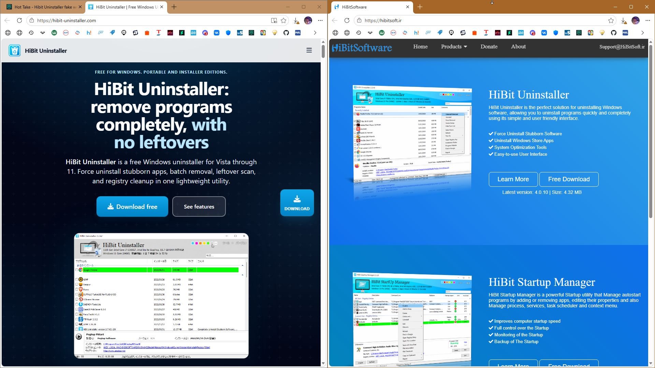Click the hibitsoft.ir address bar

[x=484, y=20]
